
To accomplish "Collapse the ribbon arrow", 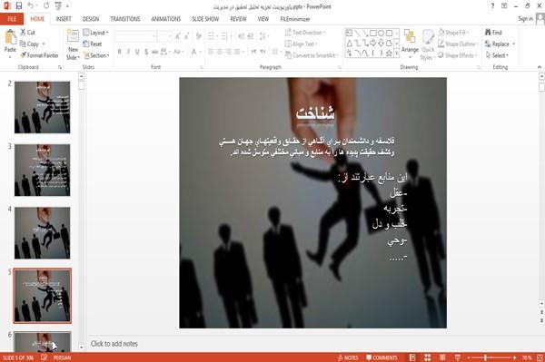I will 540,67.
